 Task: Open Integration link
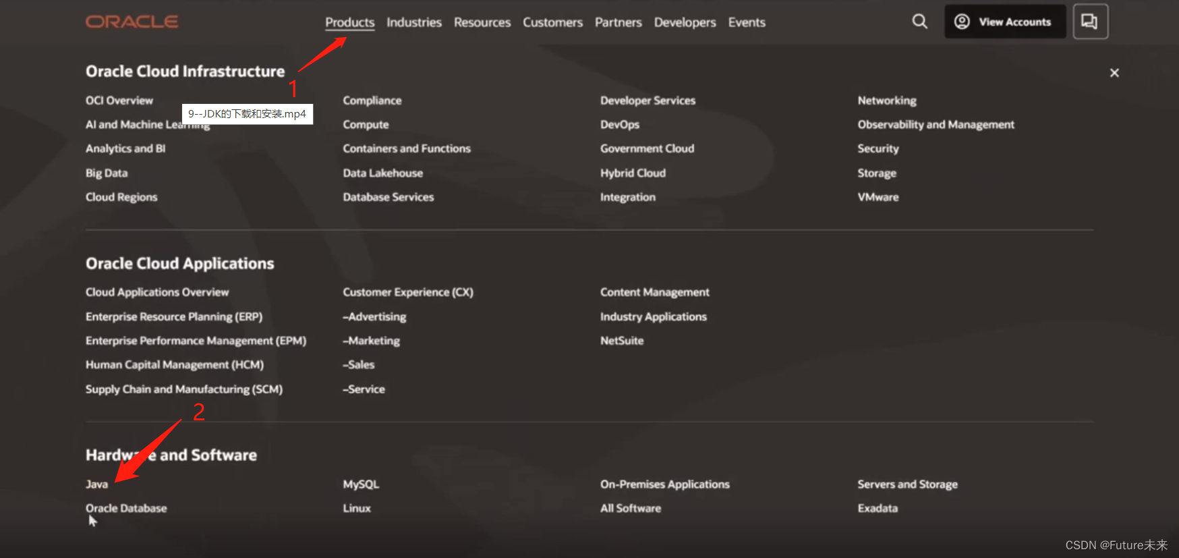tap(628, 197)
